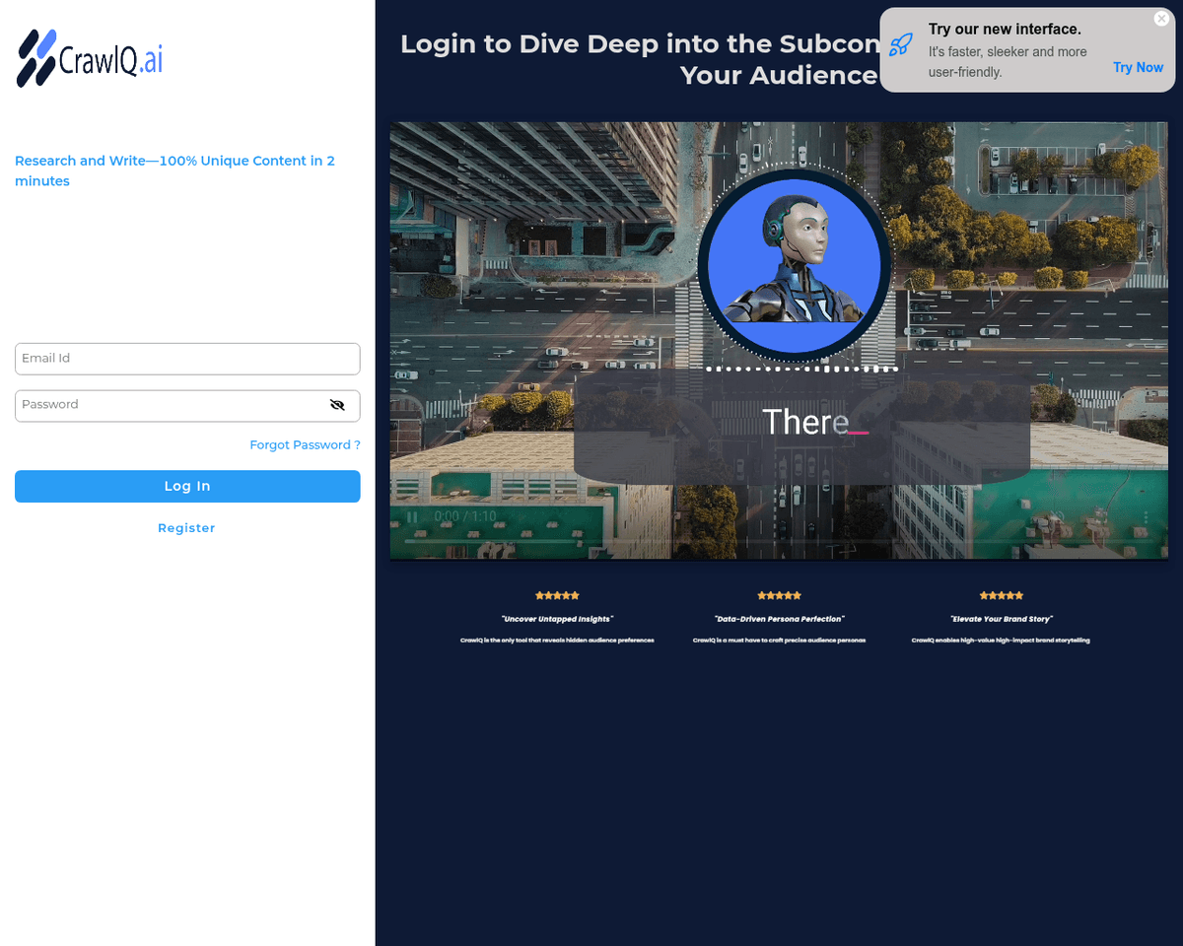This screenshot has height=946, width=1183.
Task: Click the rocket icon in the notification
Action: pyautogui.click(x=900, y=45)
